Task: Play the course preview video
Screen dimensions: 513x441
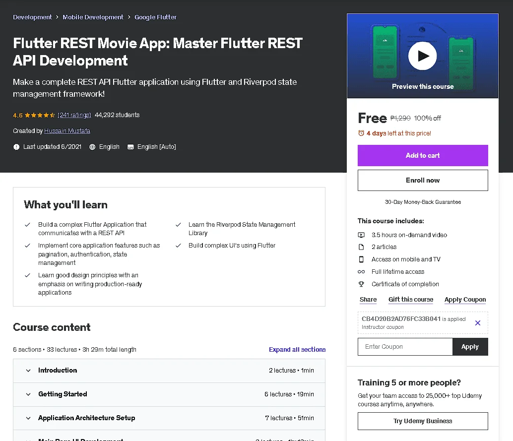Action: (x=422, y=56)
